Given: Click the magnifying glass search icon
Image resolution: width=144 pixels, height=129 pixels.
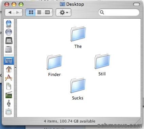Looking at the screenshot, I should pyautogui.click(x=102, y=12).
